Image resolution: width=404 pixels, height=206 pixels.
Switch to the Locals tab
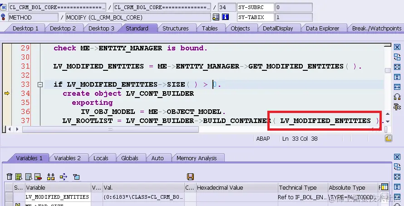point(101,158)
